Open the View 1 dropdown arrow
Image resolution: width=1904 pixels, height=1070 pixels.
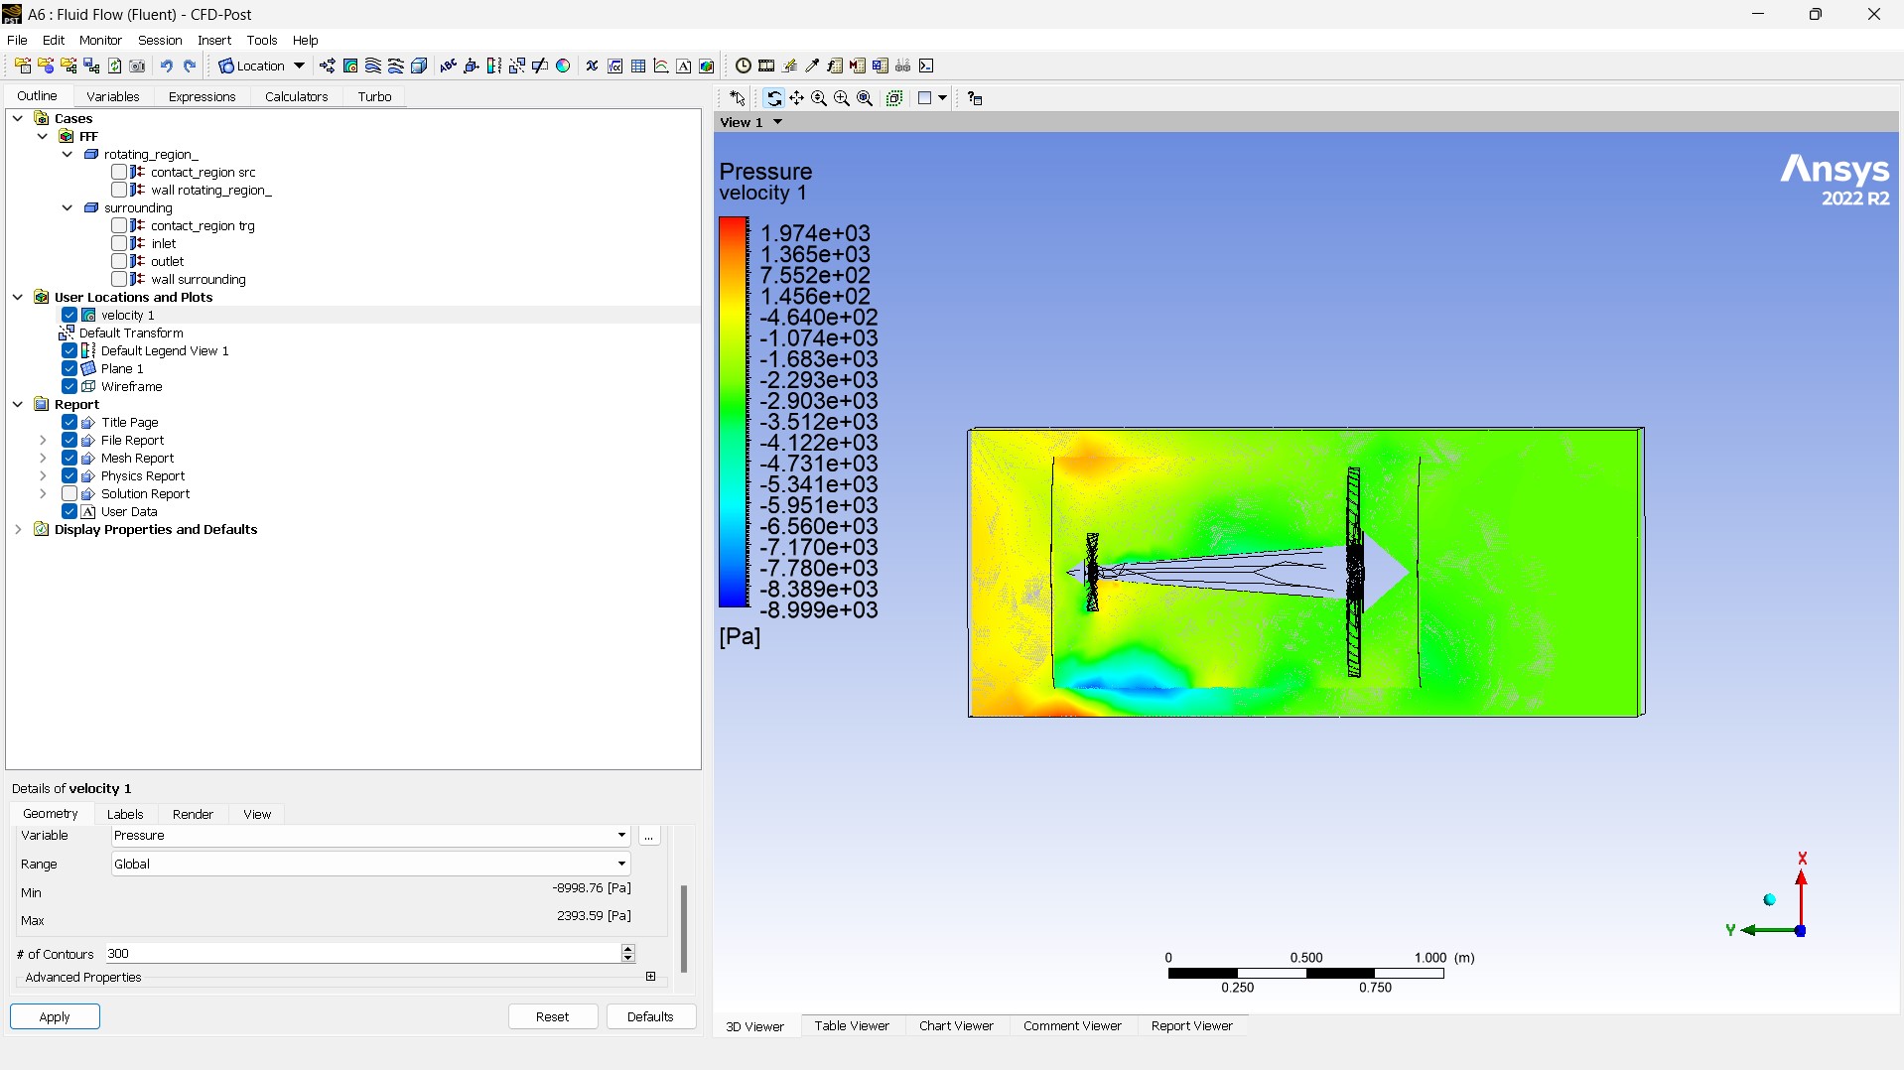777,122
